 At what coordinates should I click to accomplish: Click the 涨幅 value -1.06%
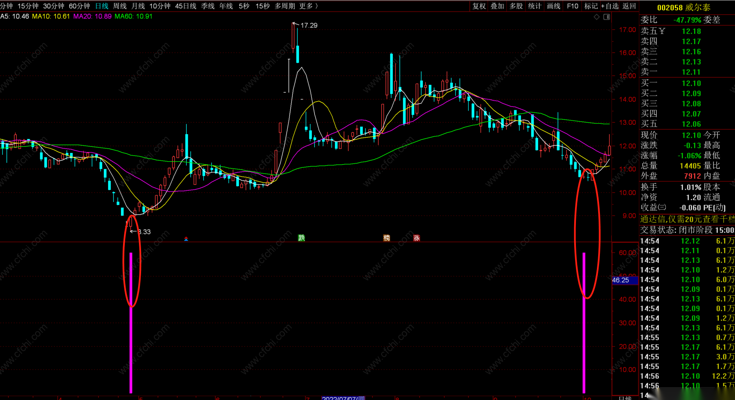pyautogui.click(x=690, y=156)
